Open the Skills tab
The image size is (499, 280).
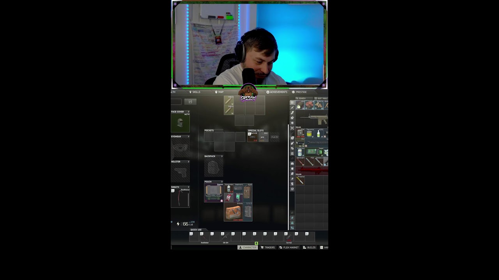coord(195,92)
